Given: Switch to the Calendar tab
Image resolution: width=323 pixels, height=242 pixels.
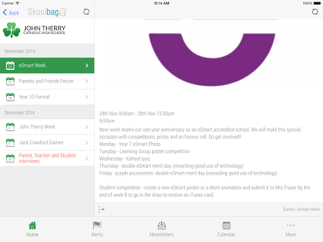Looking at the screenshot, I should coord(226,229).
